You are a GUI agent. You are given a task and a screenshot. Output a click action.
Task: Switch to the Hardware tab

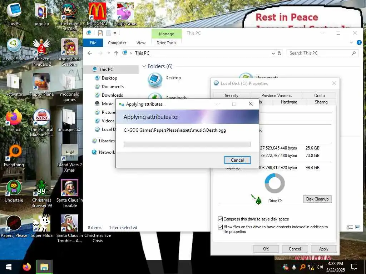[x=289, y=102]
